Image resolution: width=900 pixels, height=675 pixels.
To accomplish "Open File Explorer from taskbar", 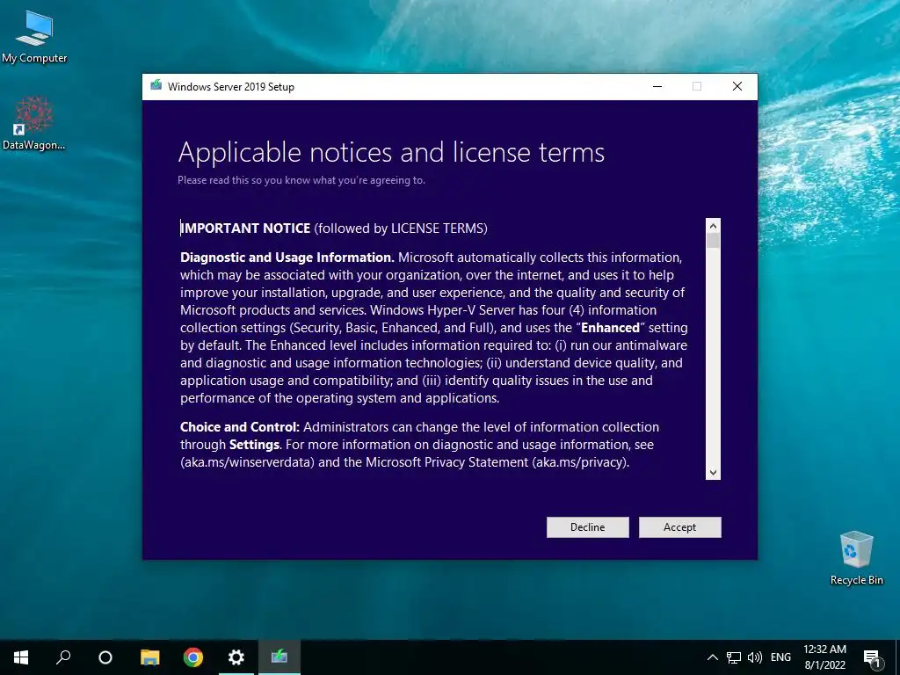I will pyautogui.click(x=149, y=657).
